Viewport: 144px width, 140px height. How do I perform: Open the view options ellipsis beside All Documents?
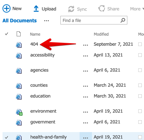[46, 21]
